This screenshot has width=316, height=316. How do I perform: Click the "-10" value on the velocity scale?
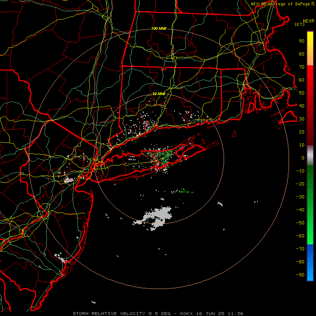point(300,171)
